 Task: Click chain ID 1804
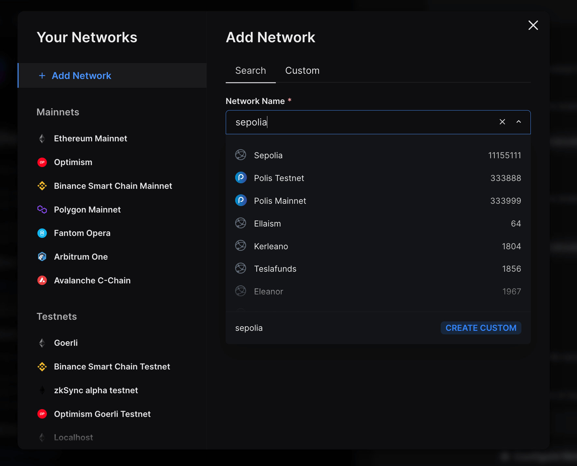(511, 246)
